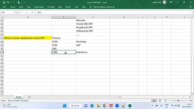194x109 pixels.
Task: Click the Enter checkmark formula bar icon
Action: (x=27, y=12)
